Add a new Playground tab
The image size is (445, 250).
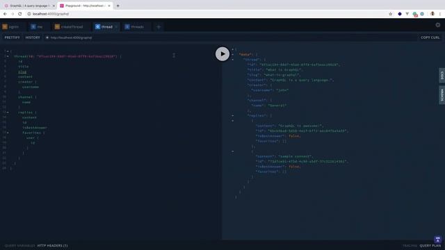159,26
